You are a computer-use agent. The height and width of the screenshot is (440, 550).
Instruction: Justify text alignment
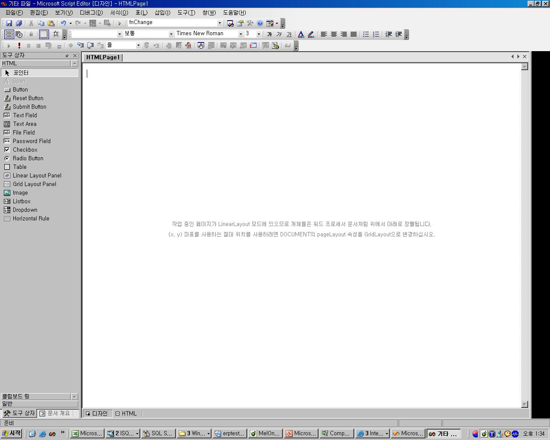[353, 34]
